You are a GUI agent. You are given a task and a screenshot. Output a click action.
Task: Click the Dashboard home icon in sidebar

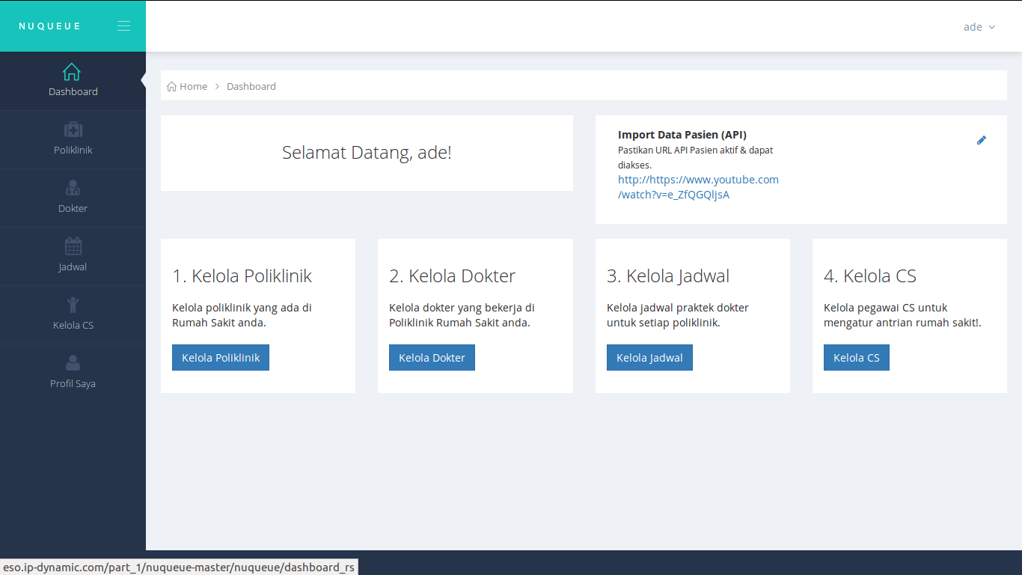(x=72, y=72)
